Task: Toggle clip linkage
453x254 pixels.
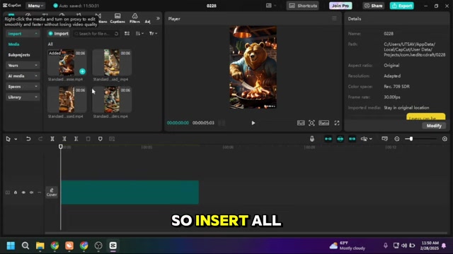Action: (x=352, y=139)
